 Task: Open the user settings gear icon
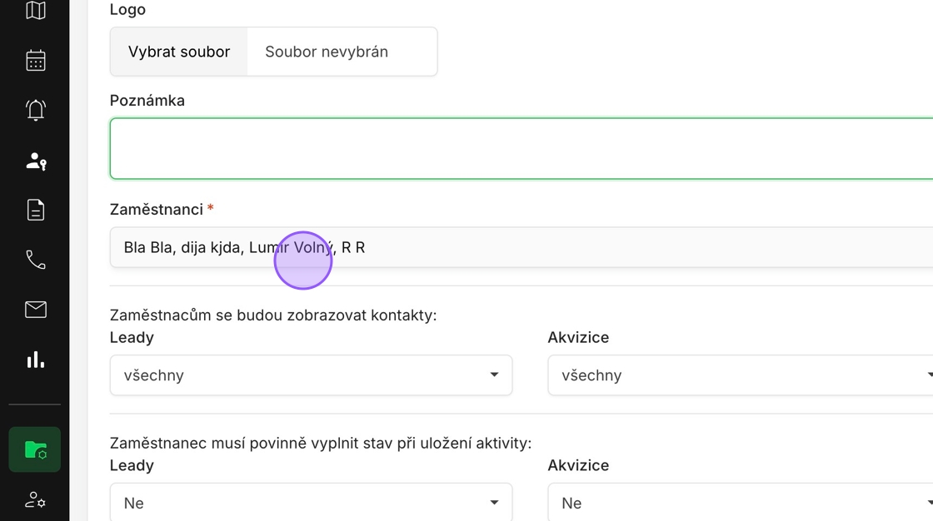click(x=35, y=500)
